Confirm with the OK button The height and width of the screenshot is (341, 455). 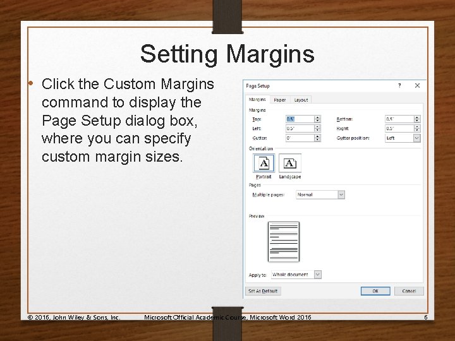click(375, 291)
